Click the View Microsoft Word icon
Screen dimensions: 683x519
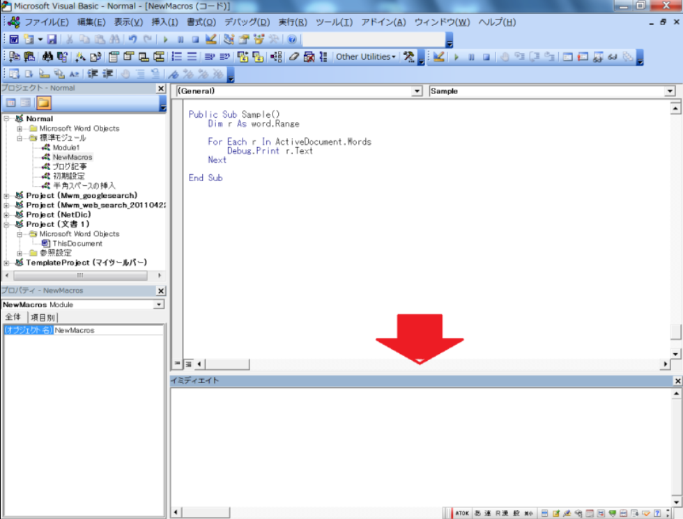point(14,40)
